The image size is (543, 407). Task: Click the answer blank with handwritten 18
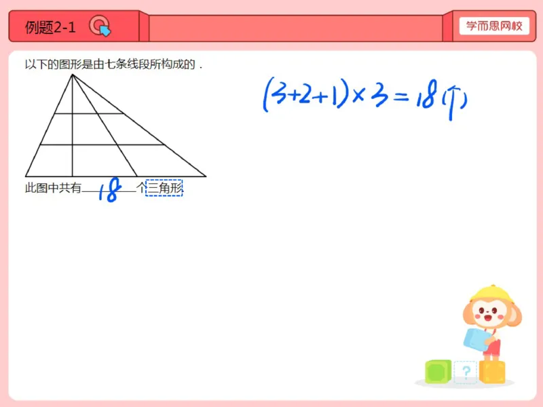(x=109, y=189)
